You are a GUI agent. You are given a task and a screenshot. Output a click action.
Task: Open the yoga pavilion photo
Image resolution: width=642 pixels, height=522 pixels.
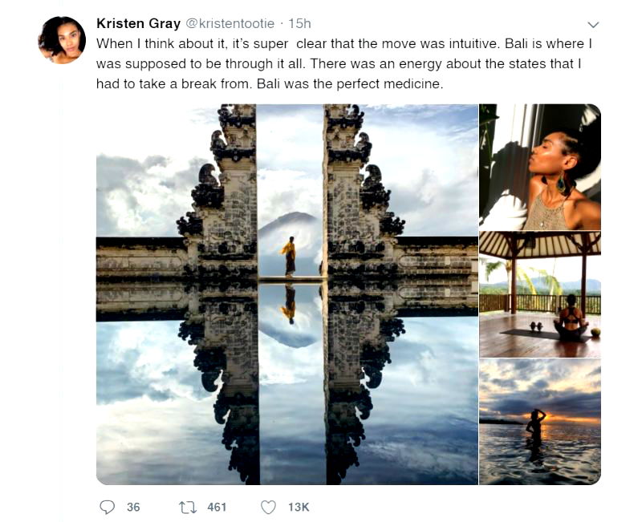pyautogui.click(x=539, y=294)
